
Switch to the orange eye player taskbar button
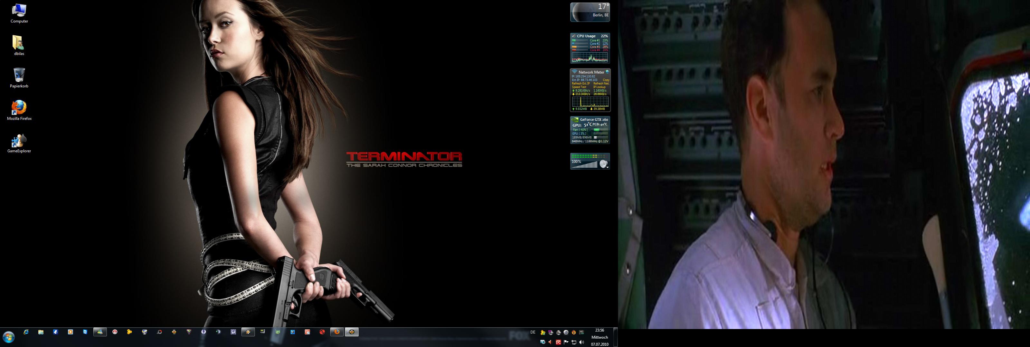pyautogui.click(x=352, y=332)
